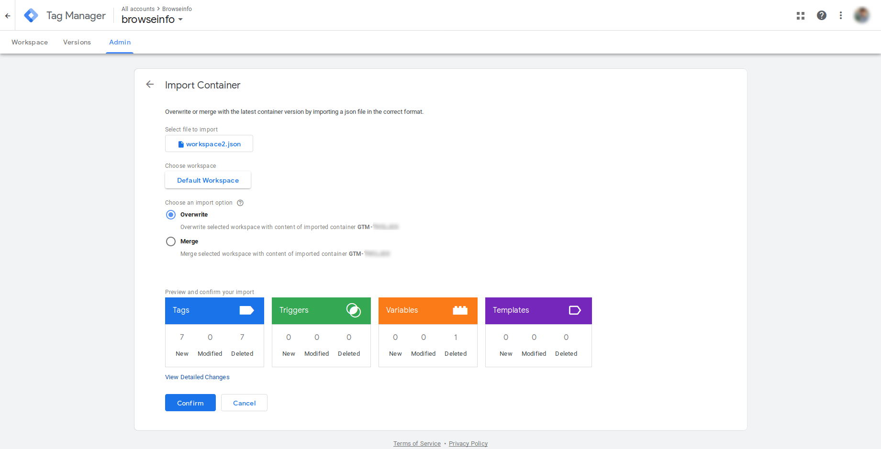
Task: Click the back arrow beside Tag Manager logo
Action: (x=8, y=16)
